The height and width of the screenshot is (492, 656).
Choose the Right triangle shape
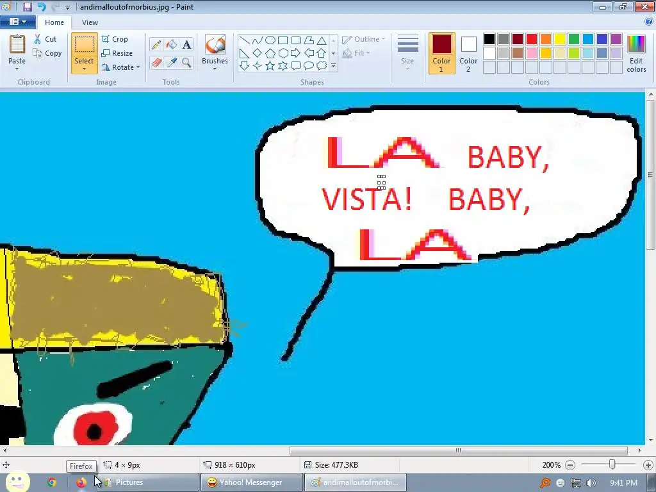pos(245,53)
